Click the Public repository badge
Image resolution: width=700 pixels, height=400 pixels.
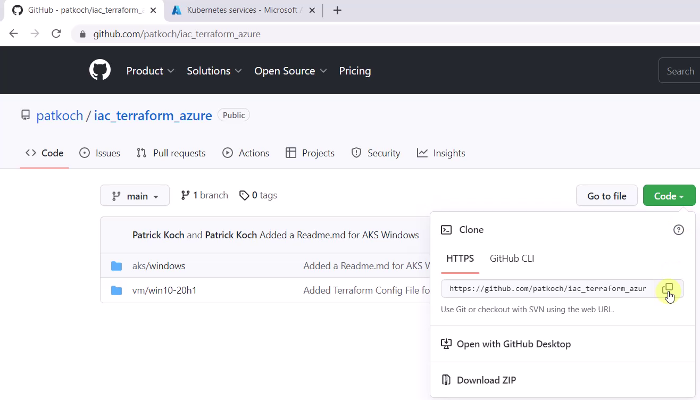[234, 115]
